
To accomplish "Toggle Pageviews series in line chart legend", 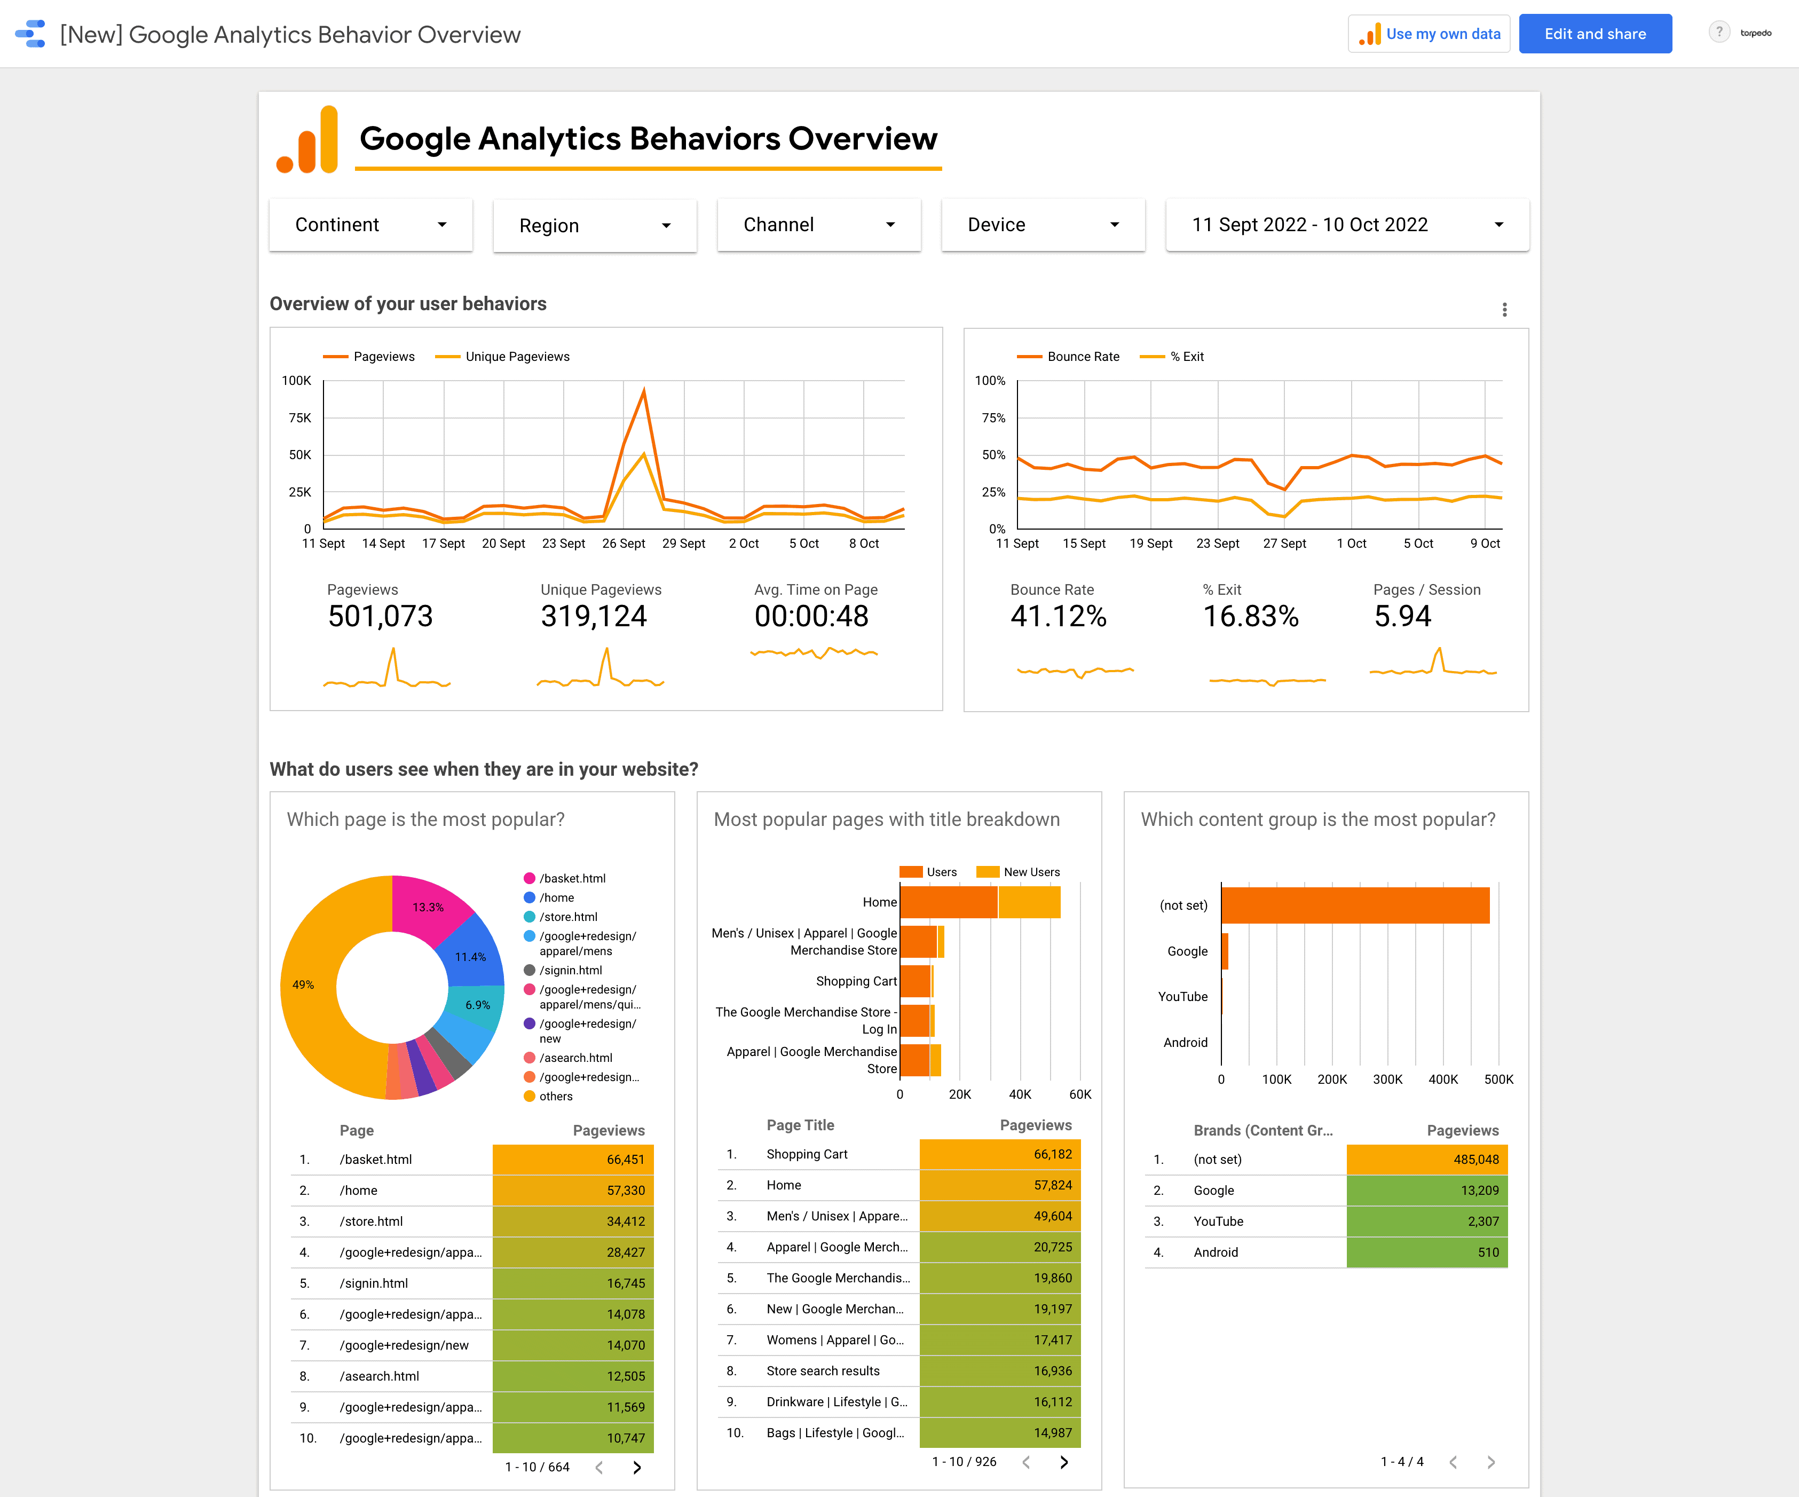I will (x=369, y=357).
